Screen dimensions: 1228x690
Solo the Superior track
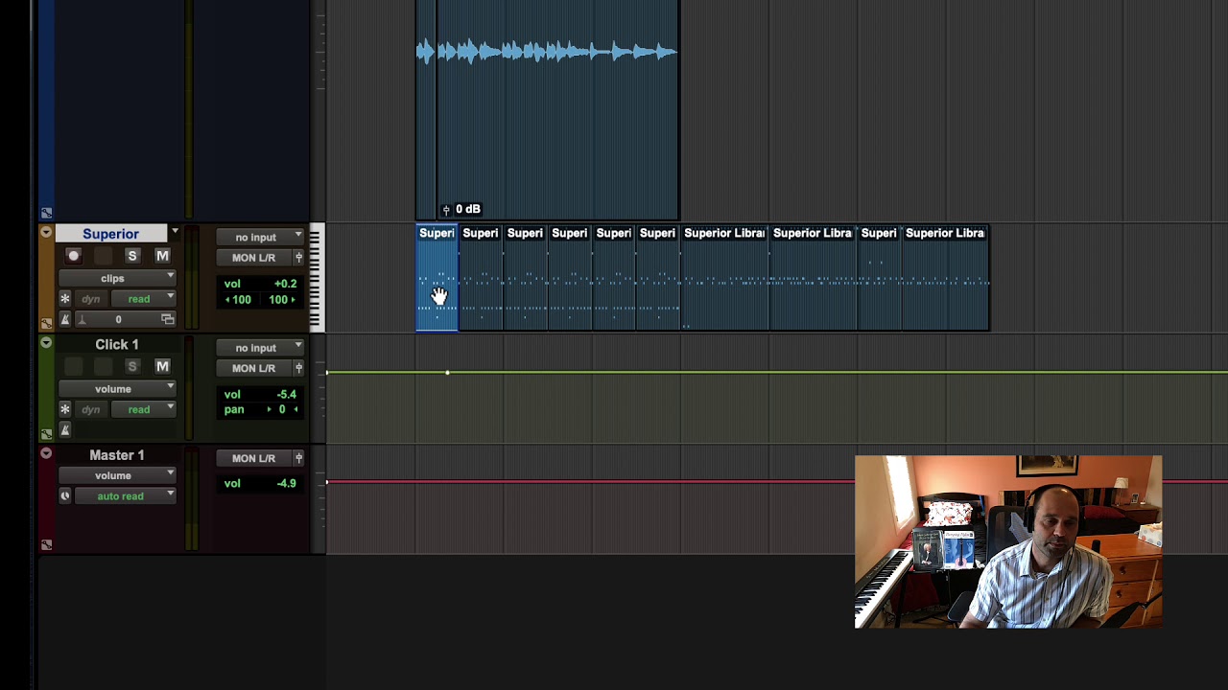point(132,256)
